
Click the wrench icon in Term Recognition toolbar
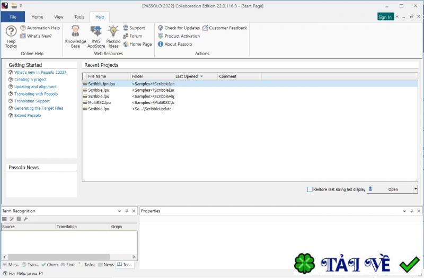[25, 219]
